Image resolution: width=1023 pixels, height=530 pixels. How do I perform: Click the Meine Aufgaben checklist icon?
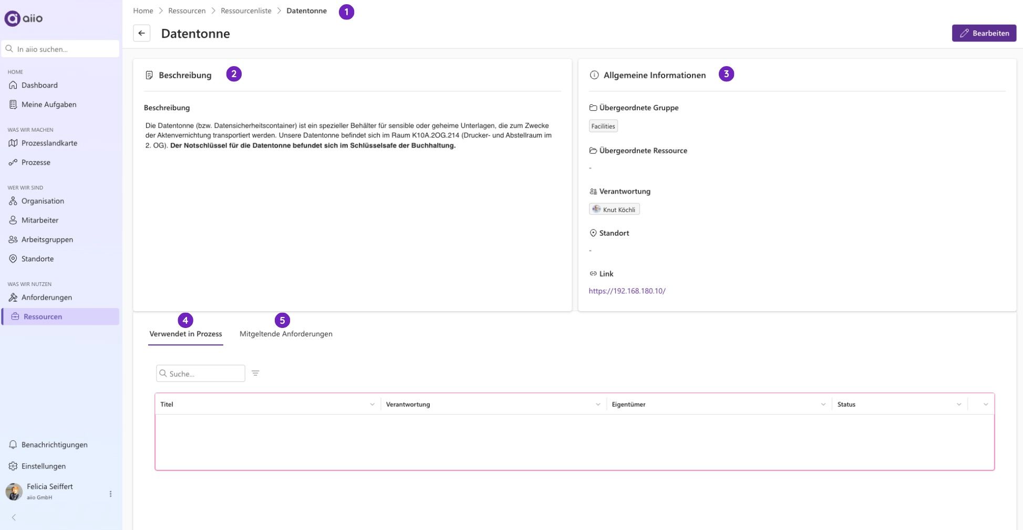(x=13, y=104)
